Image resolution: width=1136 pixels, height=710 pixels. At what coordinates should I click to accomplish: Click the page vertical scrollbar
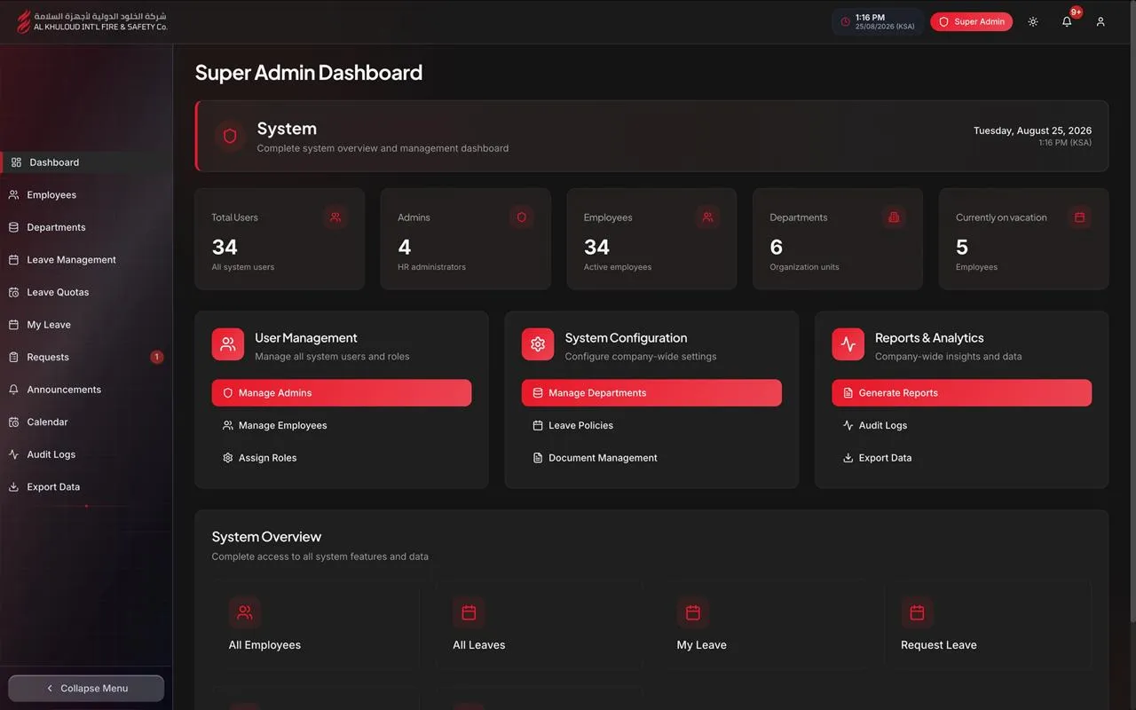[x=1132, y=311]
